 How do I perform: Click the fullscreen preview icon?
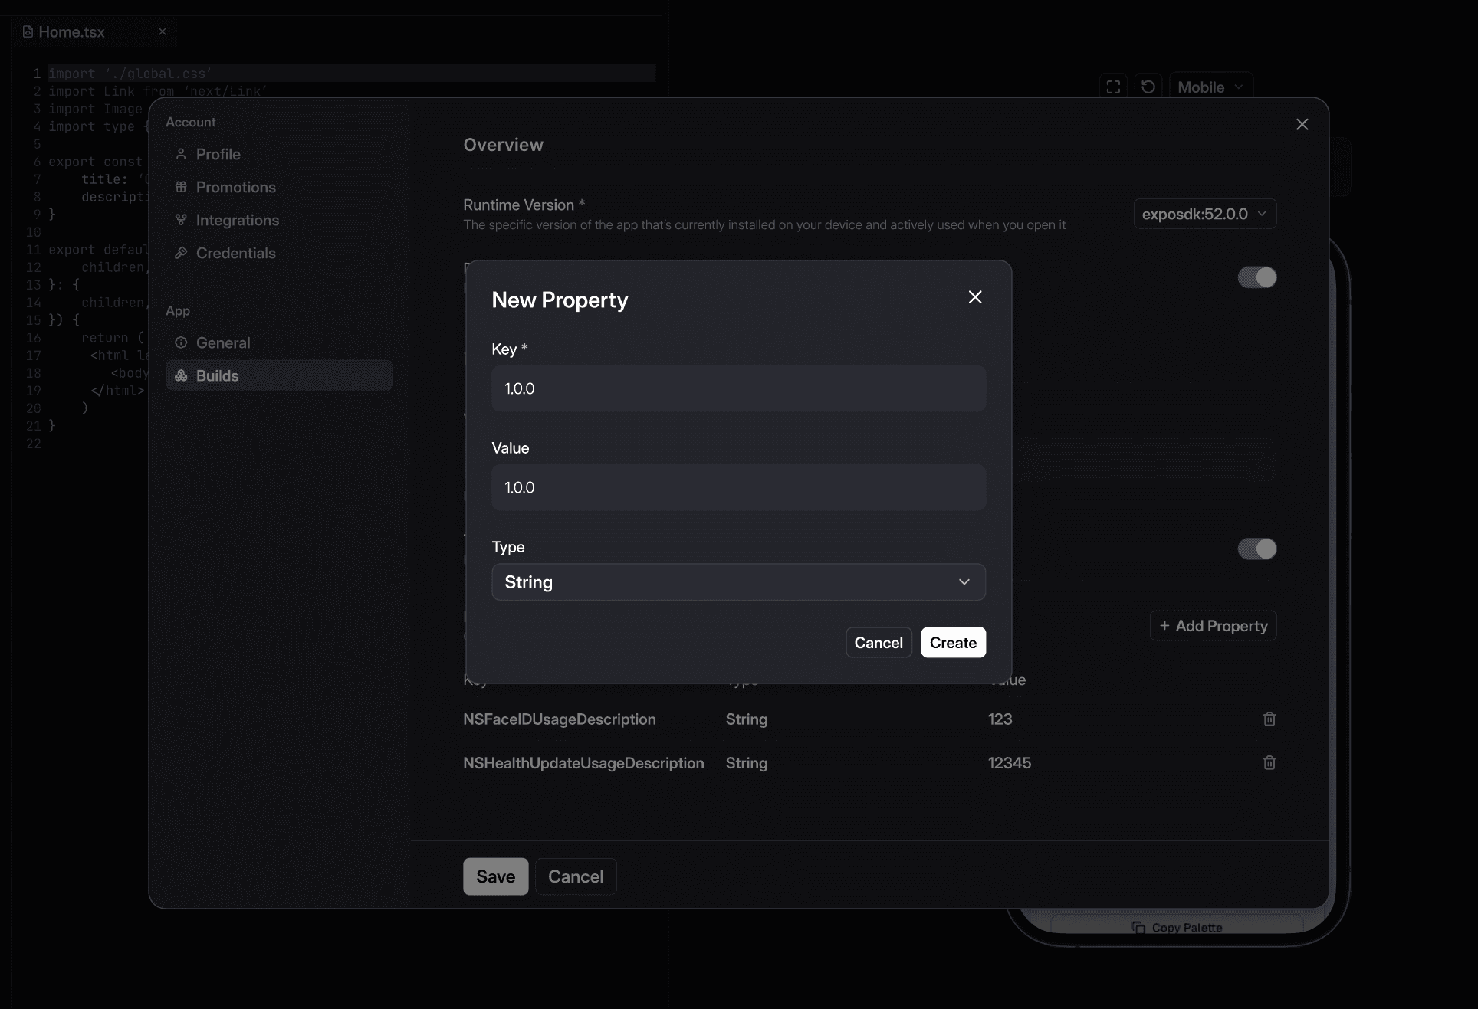pos(1113,86)
